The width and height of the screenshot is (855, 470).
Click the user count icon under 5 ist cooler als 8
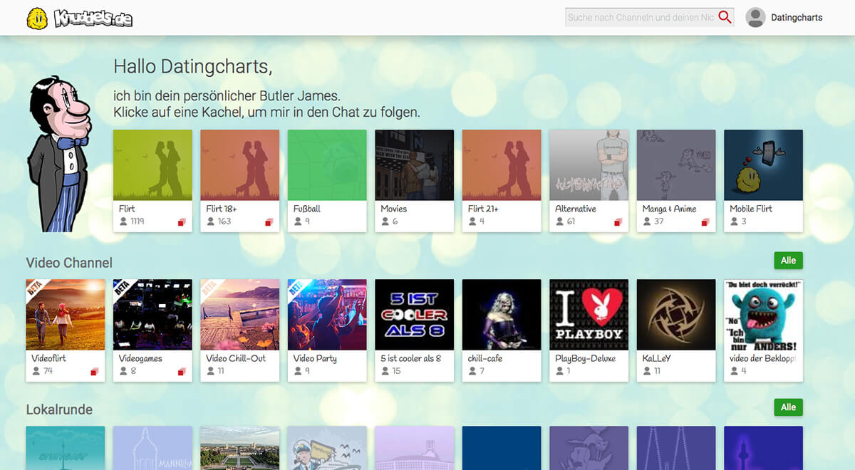click(385, 371)
